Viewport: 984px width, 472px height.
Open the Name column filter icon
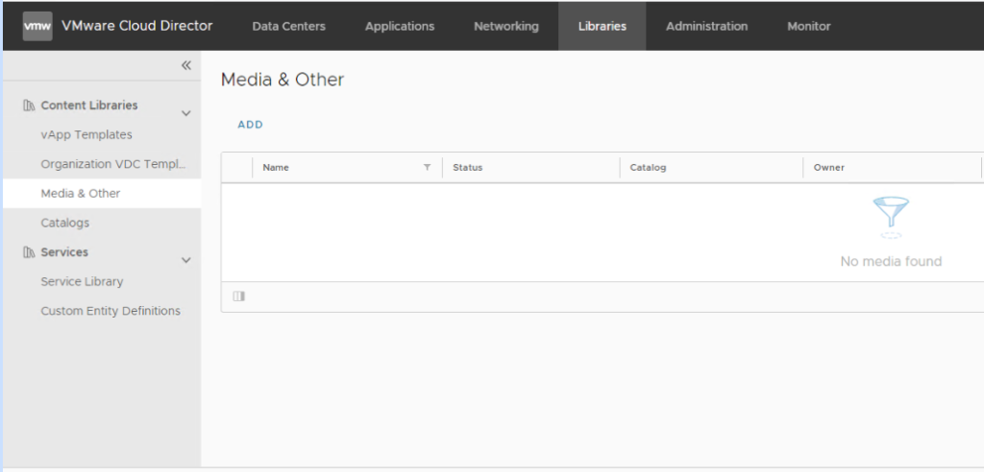click(428, 167)
